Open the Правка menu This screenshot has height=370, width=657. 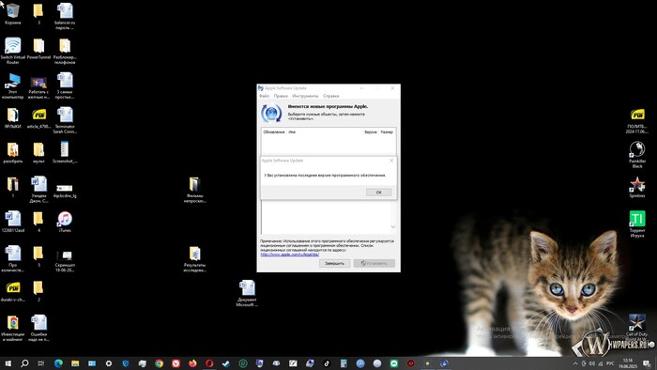coord(281,96)
